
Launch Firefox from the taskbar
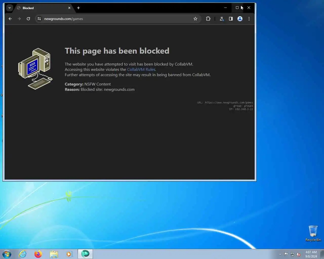(x=38, y=254)
